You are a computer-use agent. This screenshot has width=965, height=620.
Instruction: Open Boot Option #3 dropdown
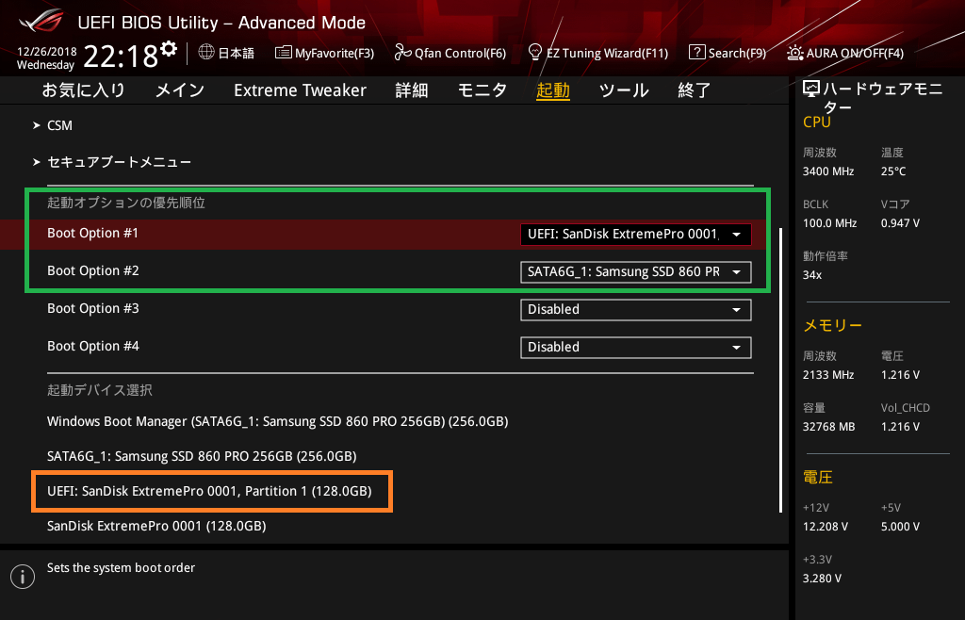(x=636, y=309)
